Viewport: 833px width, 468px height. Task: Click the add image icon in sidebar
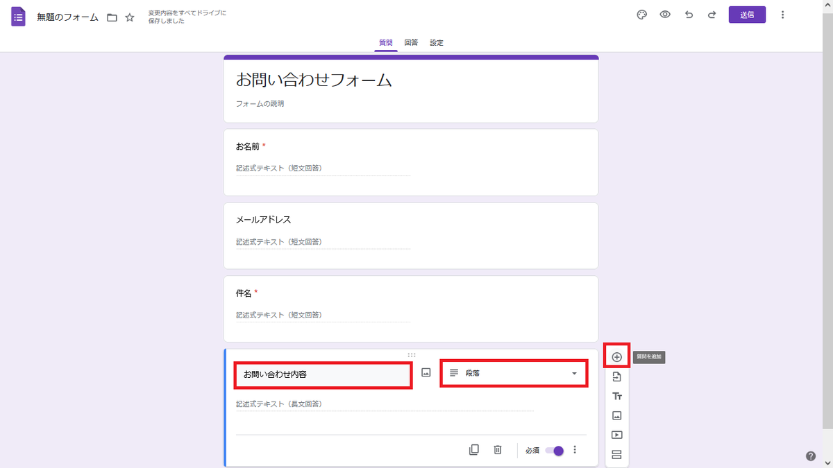(x=616, y=415)
